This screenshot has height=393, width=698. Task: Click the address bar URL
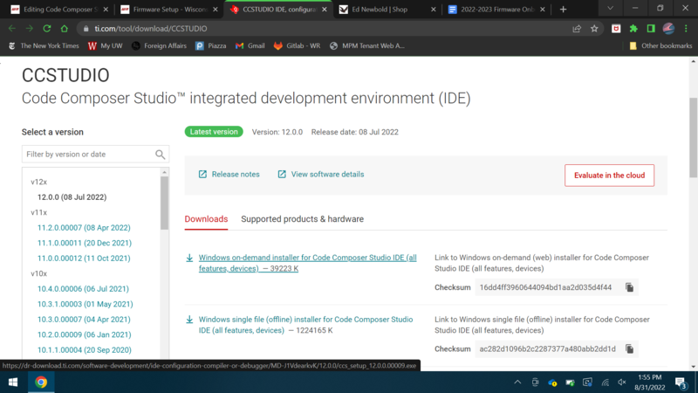pos(150,29)
